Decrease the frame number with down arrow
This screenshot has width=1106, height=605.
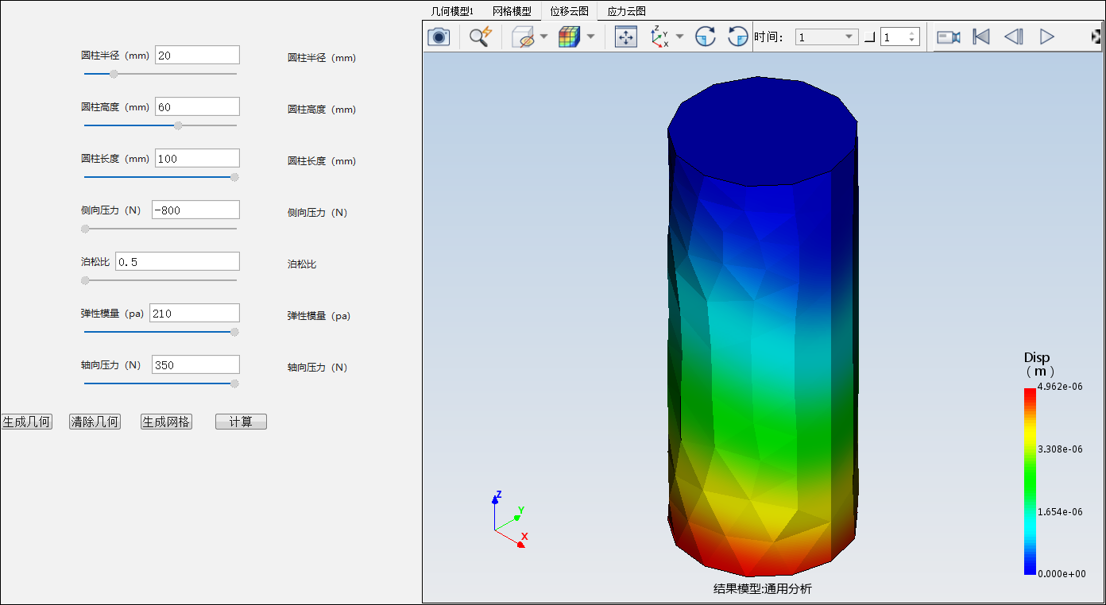click(913, 41)
